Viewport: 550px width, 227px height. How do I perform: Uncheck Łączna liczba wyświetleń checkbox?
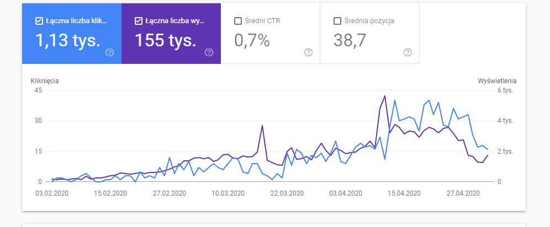click(x=138, y=21)
